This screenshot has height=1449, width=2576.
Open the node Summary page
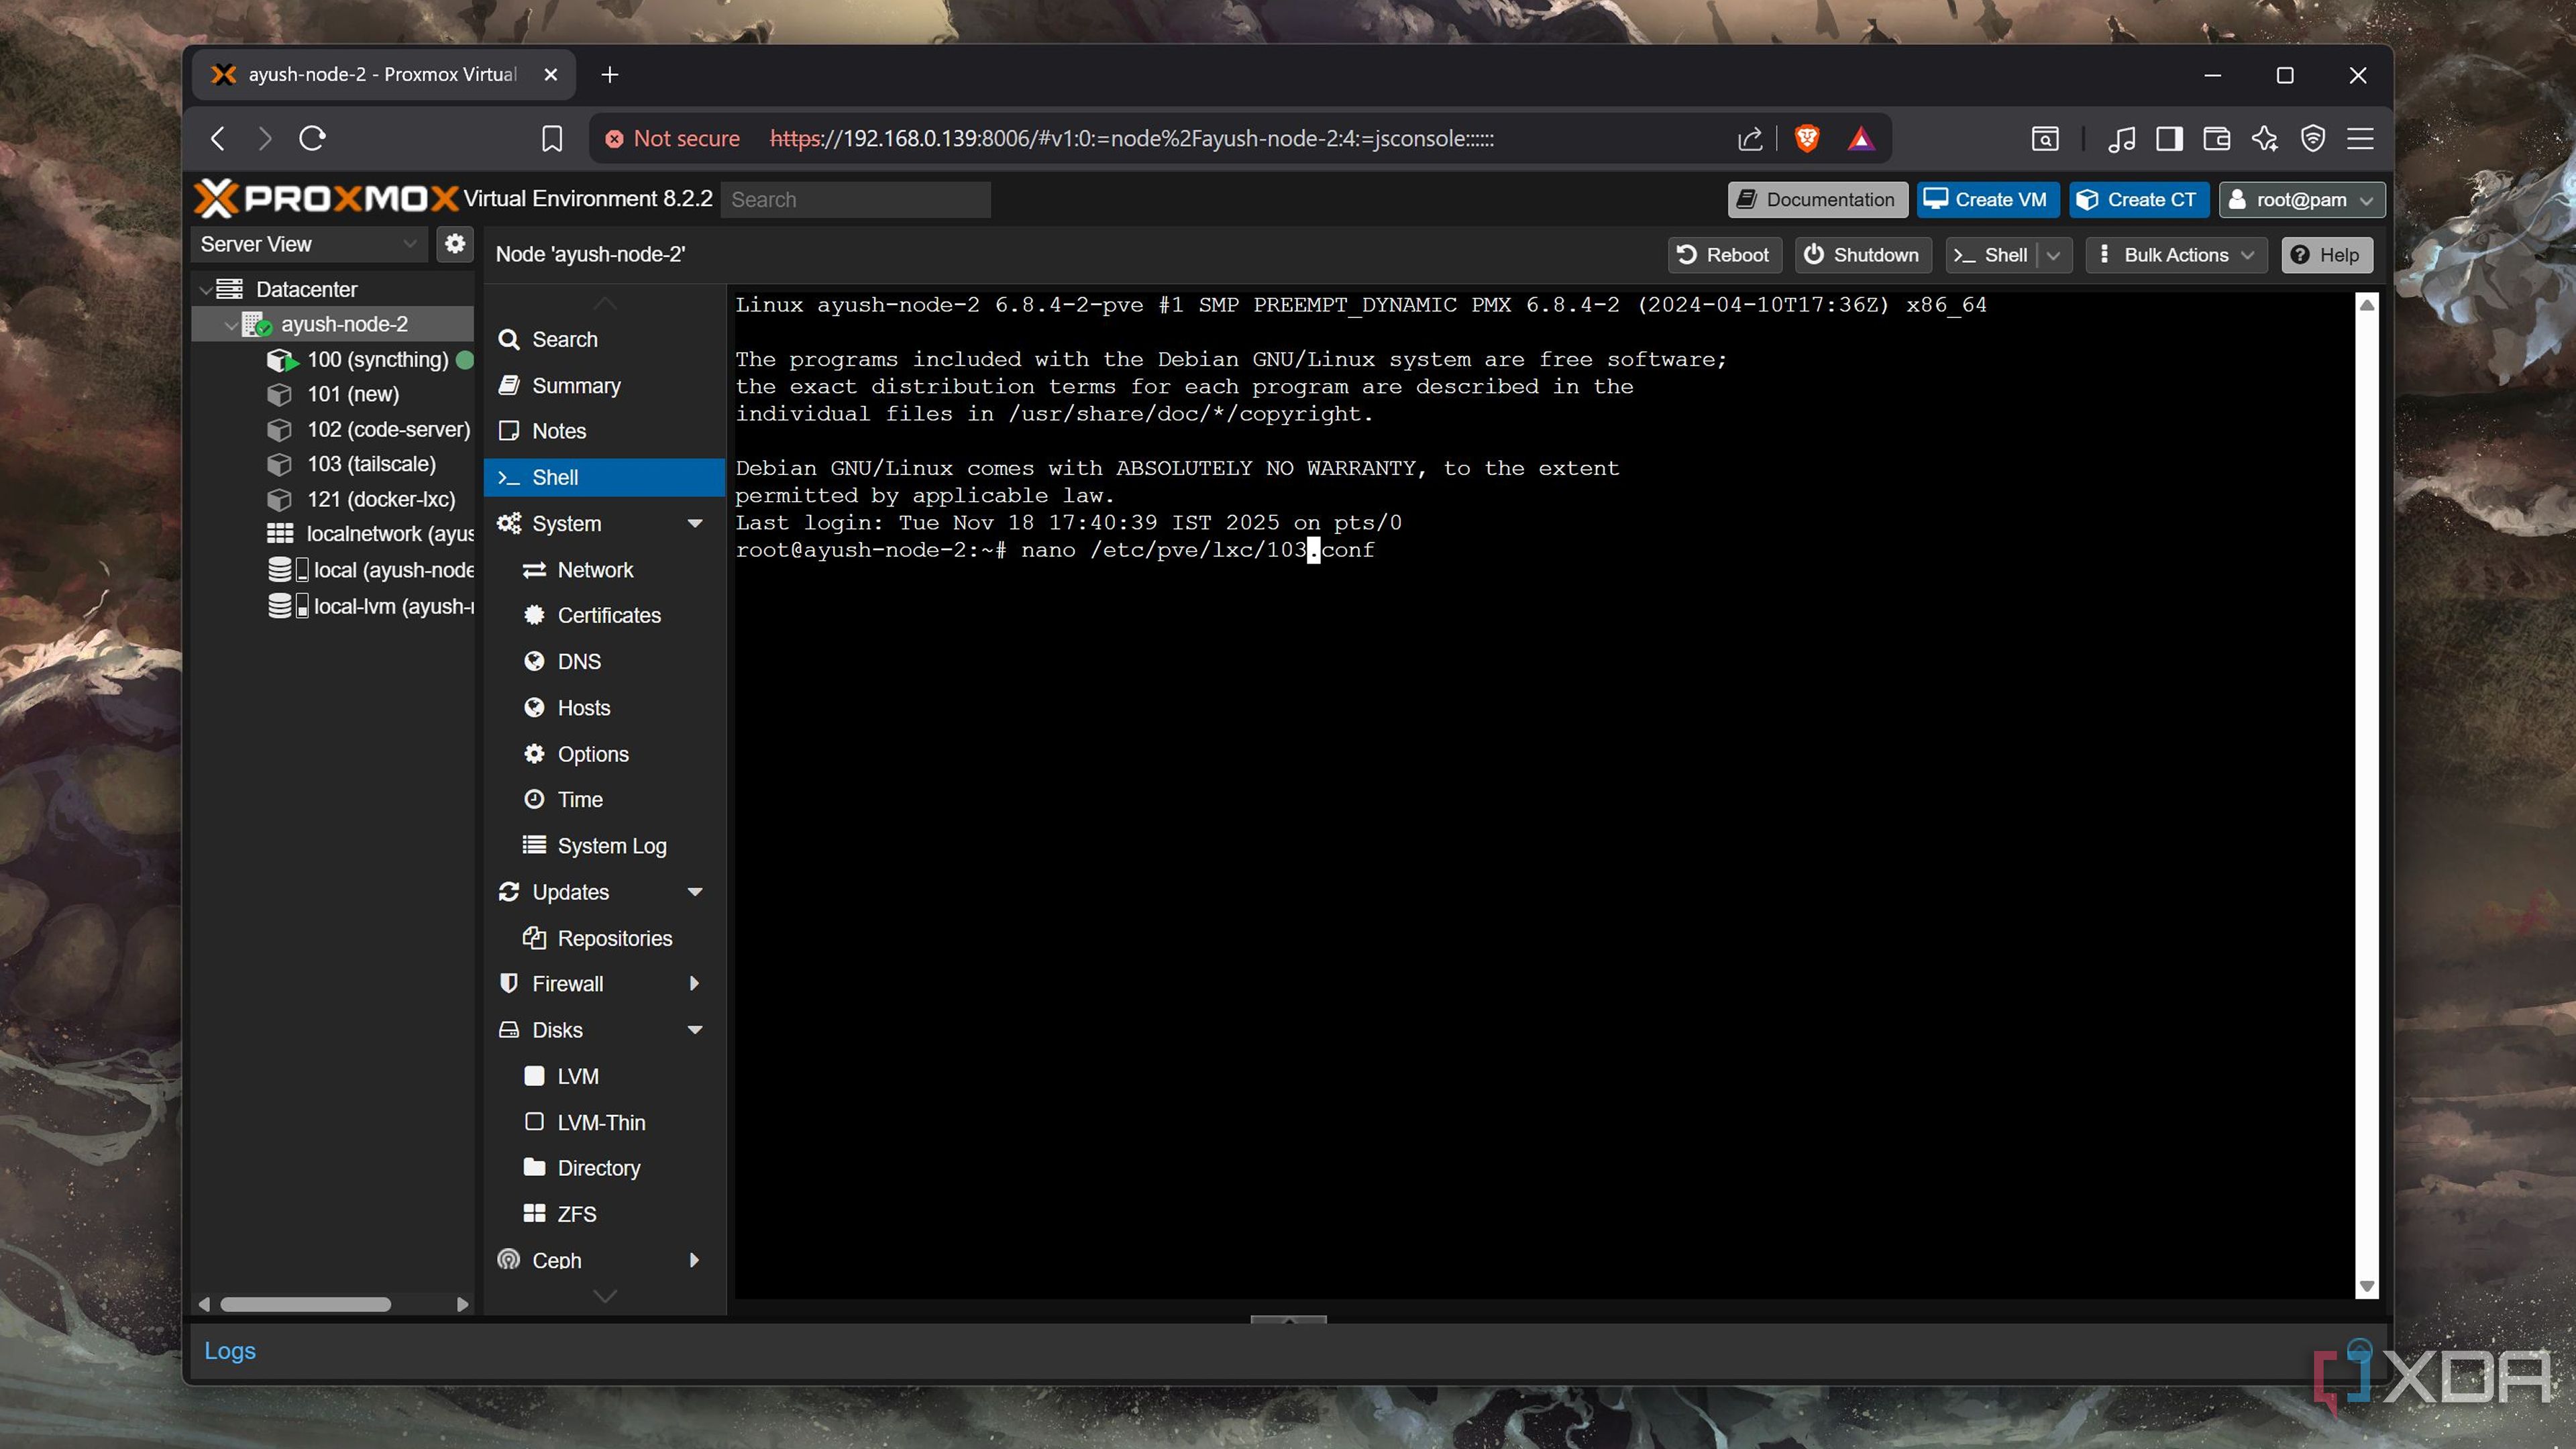coord(604,386)
